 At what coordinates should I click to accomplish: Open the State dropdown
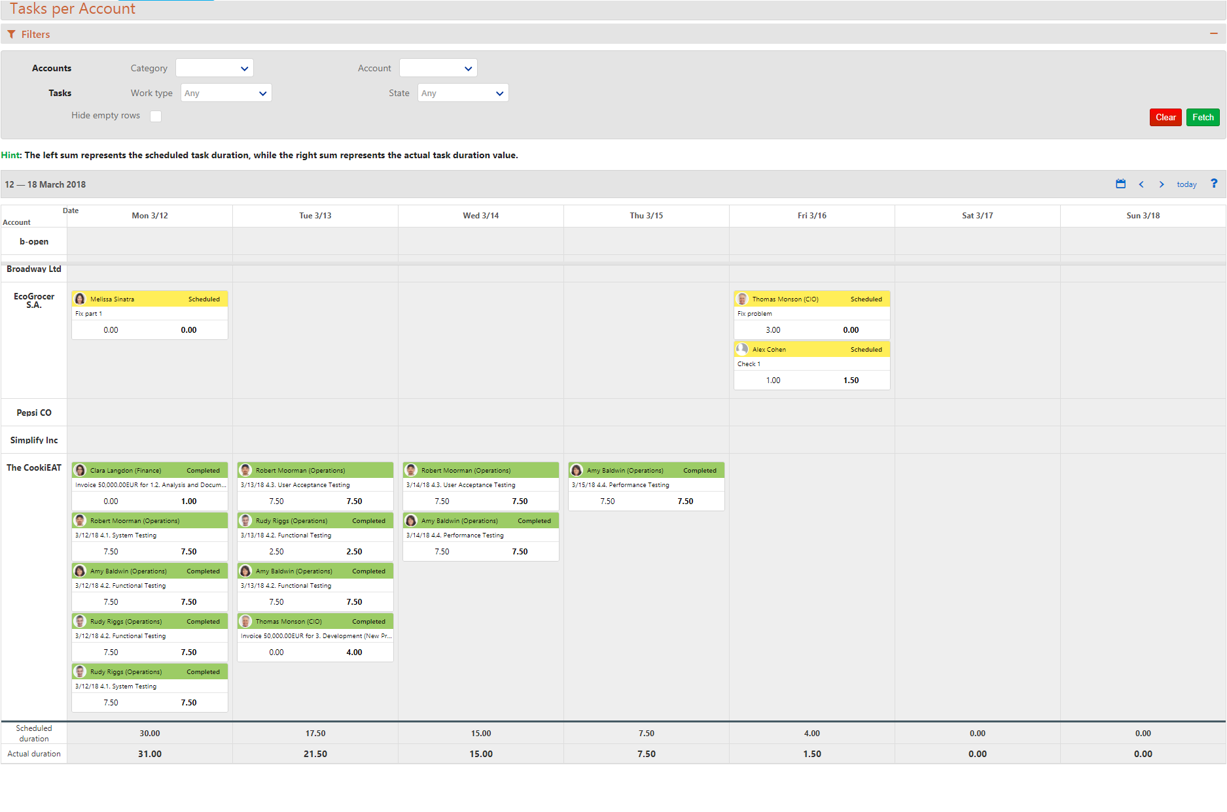(x=463, y=92)
